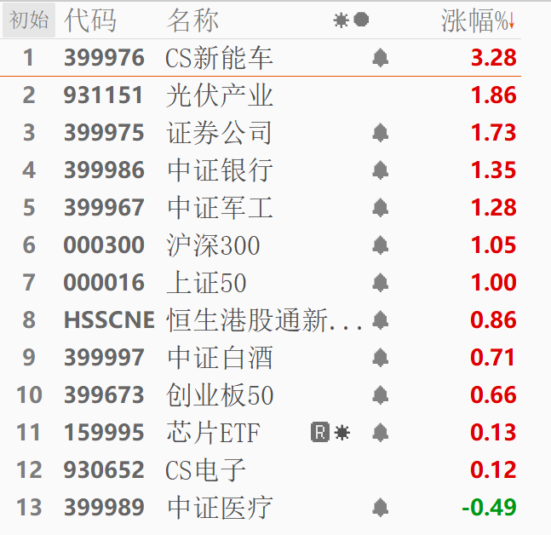
Task: Select the HSSCNE code cell
Action: click(109, 319)
